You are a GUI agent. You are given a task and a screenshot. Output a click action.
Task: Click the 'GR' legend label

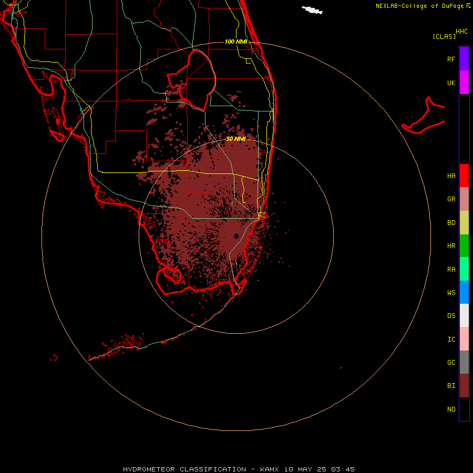[x=451, y=199]
